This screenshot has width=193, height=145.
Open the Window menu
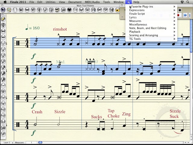(x=119, y=2)
